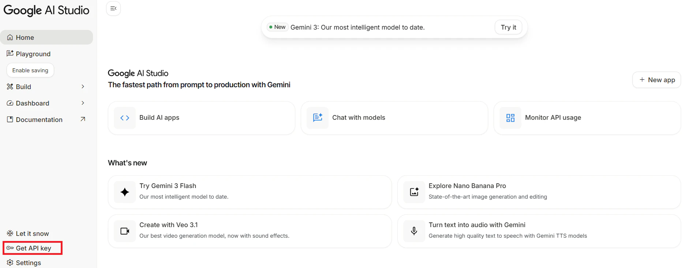The width and height of the screenshot is (685, 268).
Task: Expand the Dashboard submenu chevron
Action: (83, 103)
